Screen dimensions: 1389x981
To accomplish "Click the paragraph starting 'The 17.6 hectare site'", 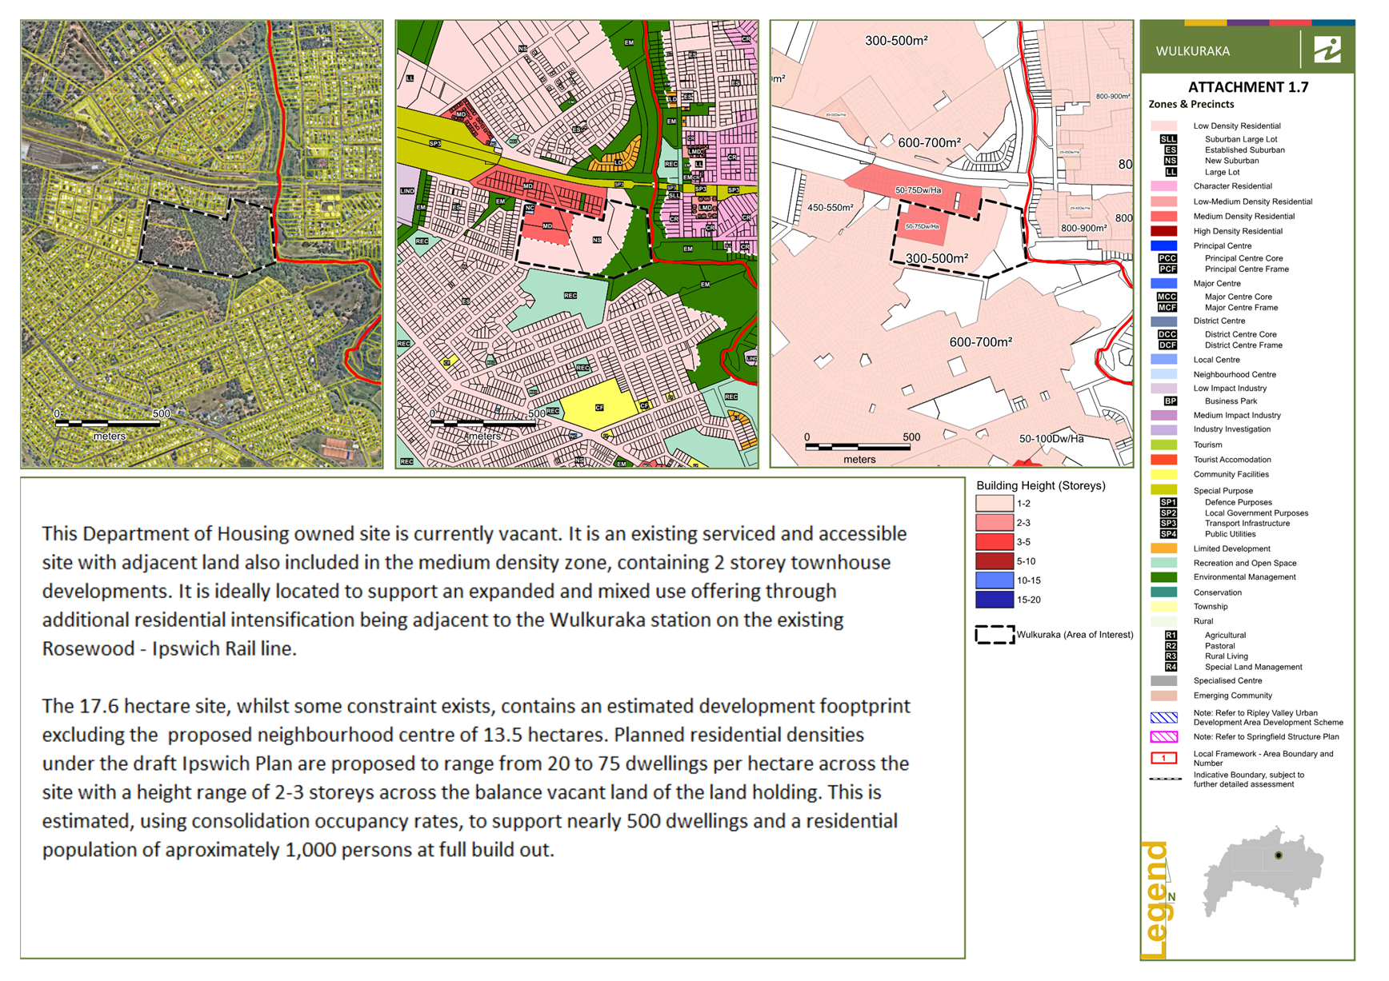I will click(477, 778).
